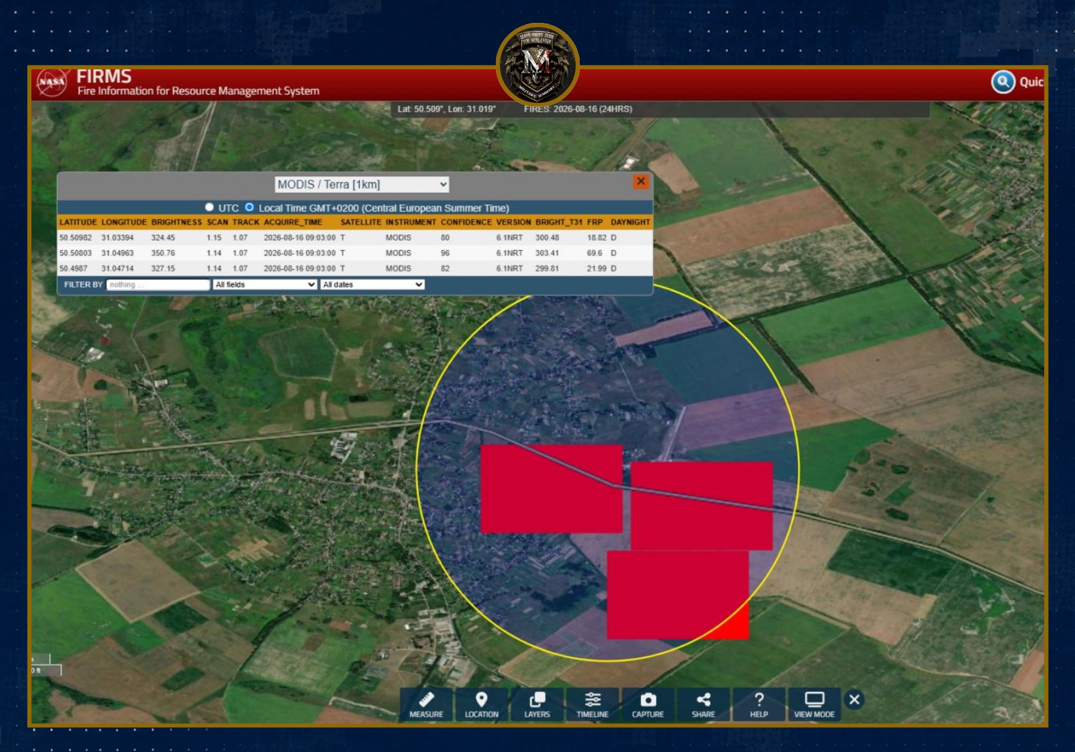Click FRP value 21.99

point(597,269)
